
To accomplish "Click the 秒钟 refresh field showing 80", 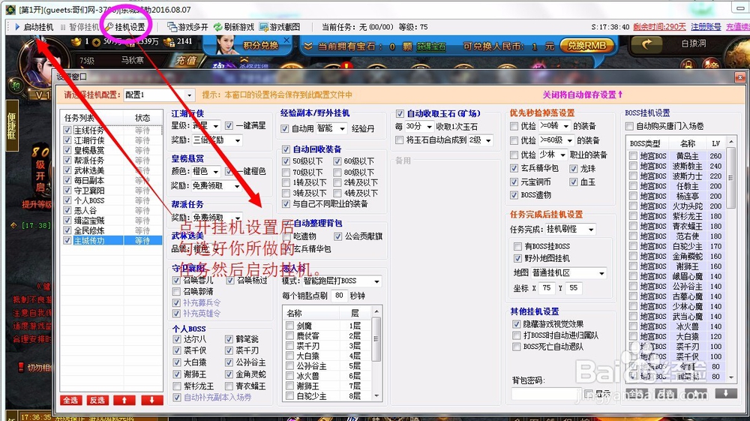I will 339,296.
